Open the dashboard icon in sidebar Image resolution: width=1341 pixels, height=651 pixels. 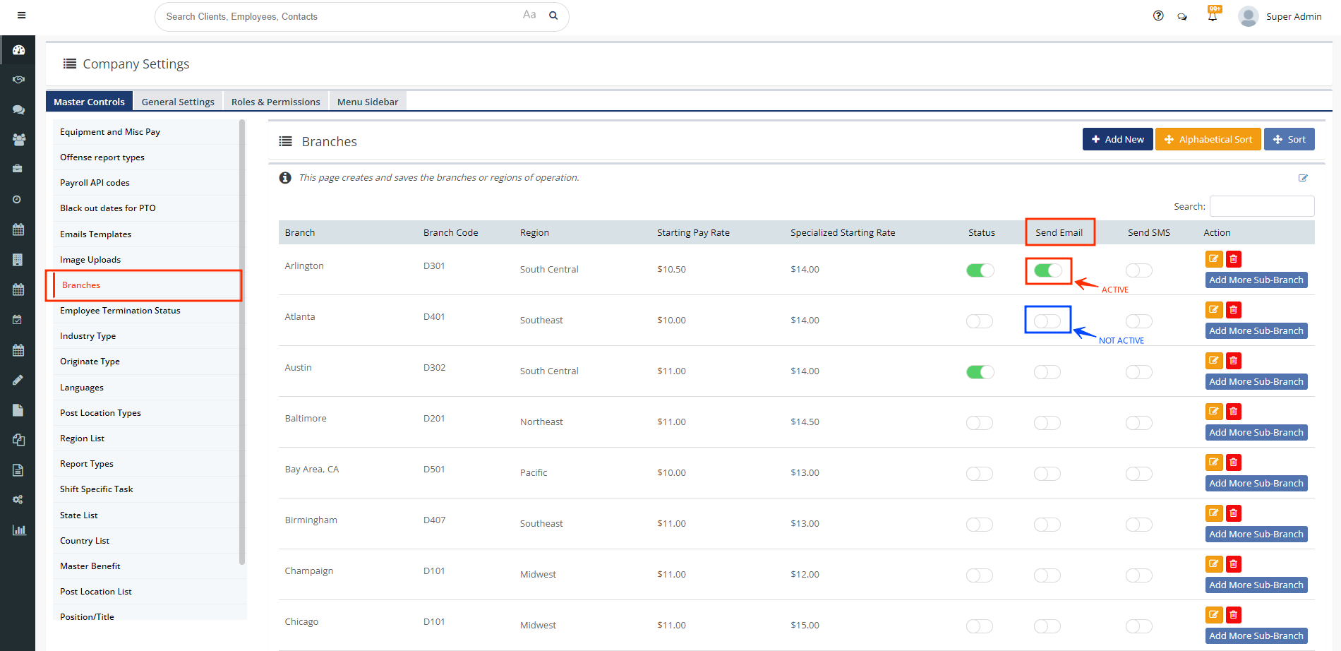tap(18, 50)
